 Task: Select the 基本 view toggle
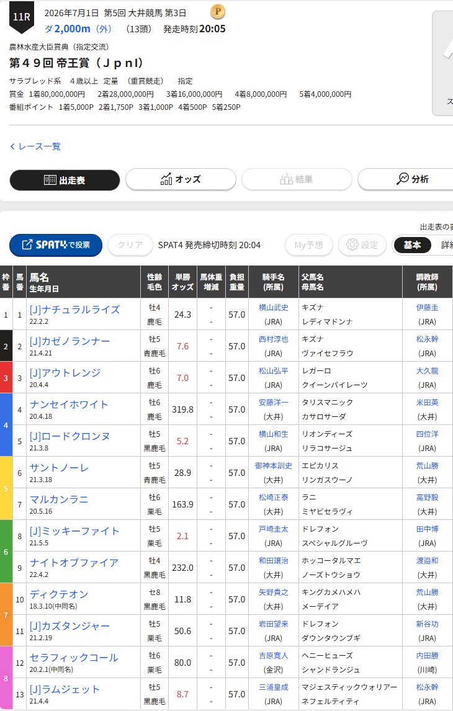(x=412, y=245)
